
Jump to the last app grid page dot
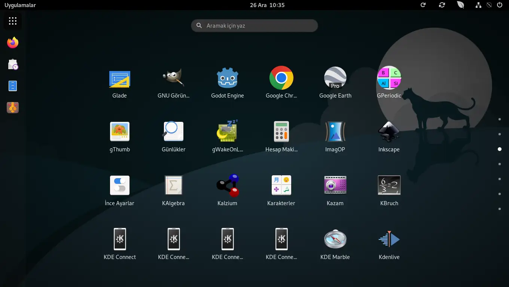(500, 209)
